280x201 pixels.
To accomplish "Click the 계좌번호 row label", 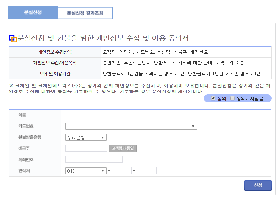I will (26, 159).
